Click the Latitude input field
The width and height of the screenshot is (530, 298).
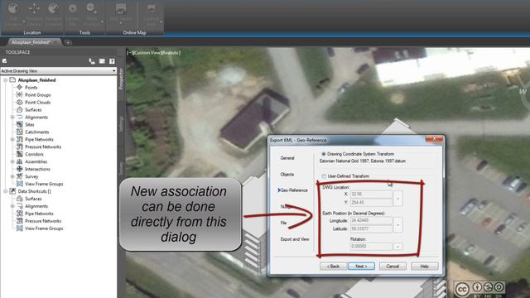371,229
